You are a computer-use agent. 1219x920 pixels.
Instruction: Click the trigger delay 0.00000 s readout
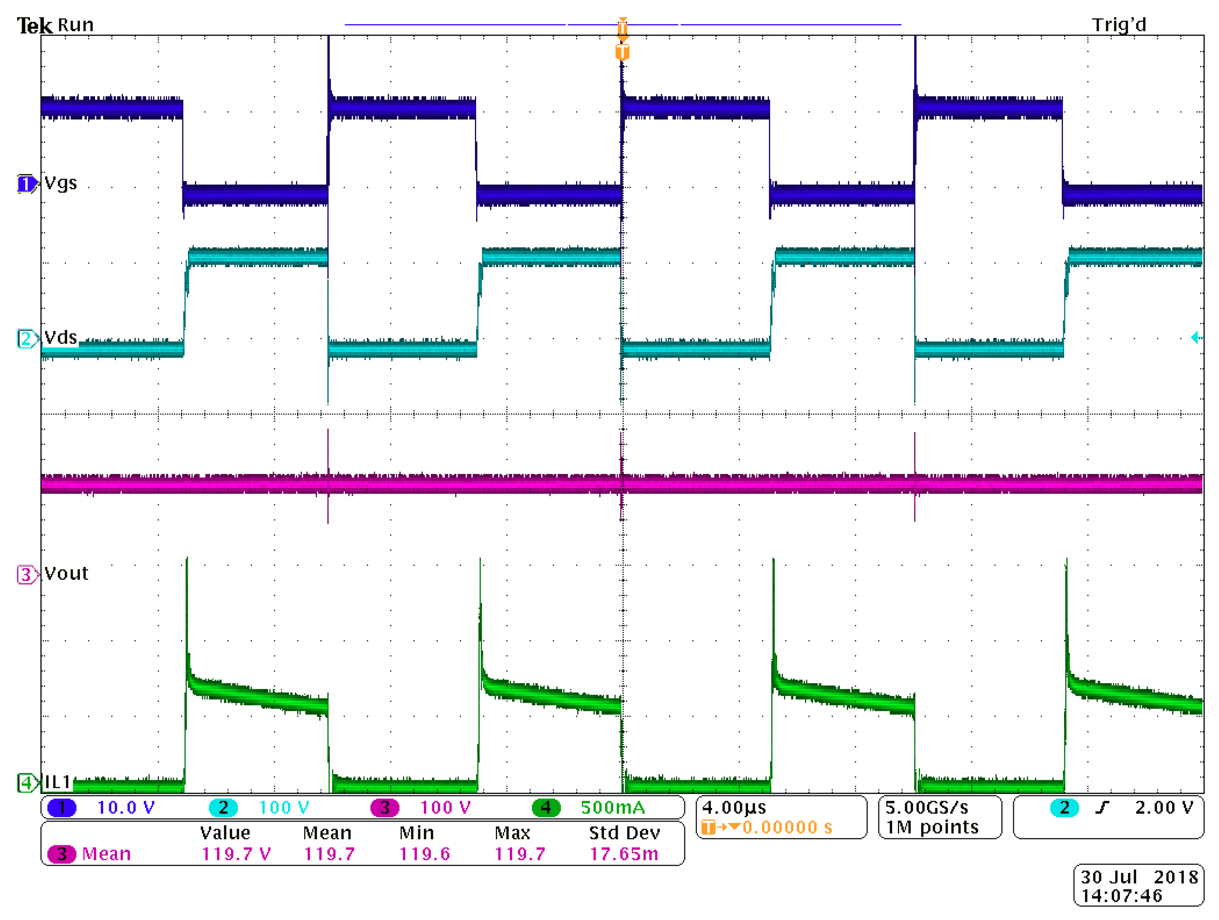[x=787, y=828]
